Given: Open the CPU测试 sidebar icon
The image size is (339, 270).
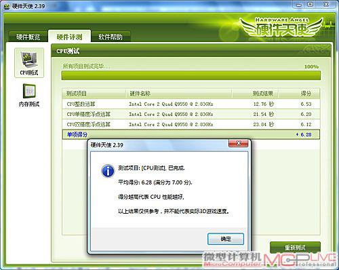Looking at the screenshot, I should pyautogui.click(x=29, y=63).
